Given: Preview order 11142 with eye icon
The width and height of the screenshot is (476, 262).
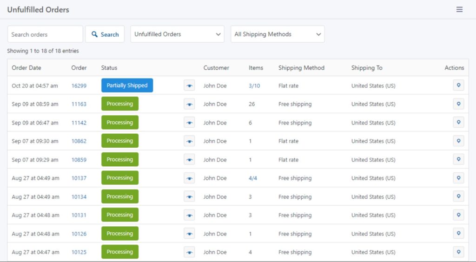Looking at the screenshot, I should pyautogui.click(x=189, y=123).
